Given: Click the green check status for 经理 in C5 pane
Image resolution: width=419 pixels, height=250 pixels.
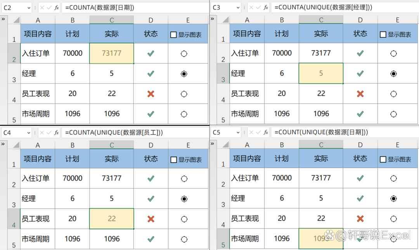Looking at the screenshot, I should pos(360,198).
